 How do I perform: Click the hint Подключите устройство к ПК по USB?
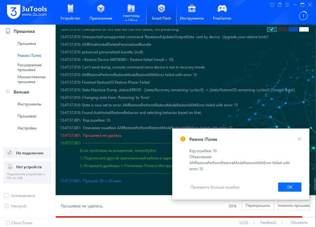26,176
